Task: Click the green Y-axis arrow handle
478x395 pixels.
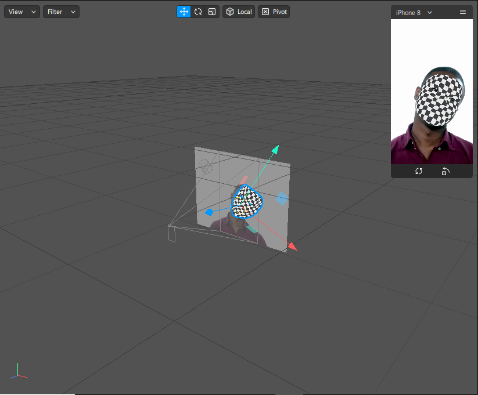Action: tap(275, 149)
